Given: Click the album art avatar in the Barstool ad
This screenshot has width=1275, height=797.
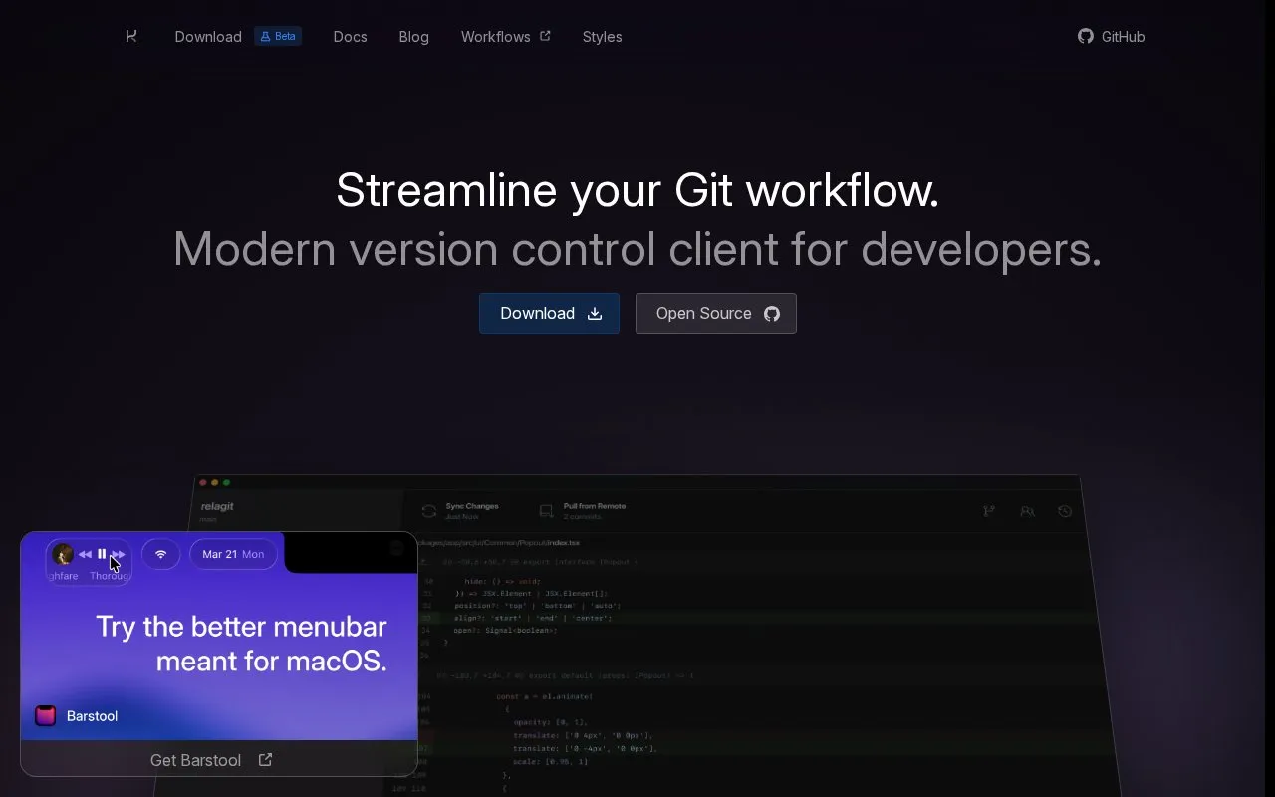Looking at the screenshot, I should tap(62, 554).
